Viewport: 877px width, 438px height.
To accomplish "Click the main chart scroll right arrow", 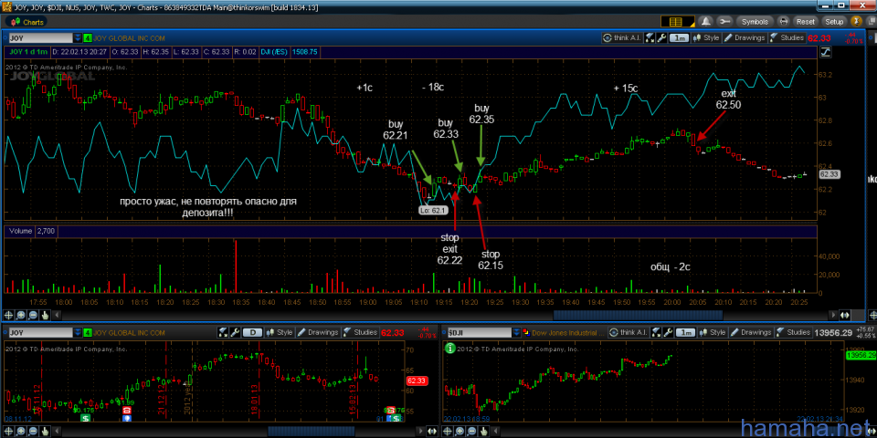I will (x=834, y=315).
